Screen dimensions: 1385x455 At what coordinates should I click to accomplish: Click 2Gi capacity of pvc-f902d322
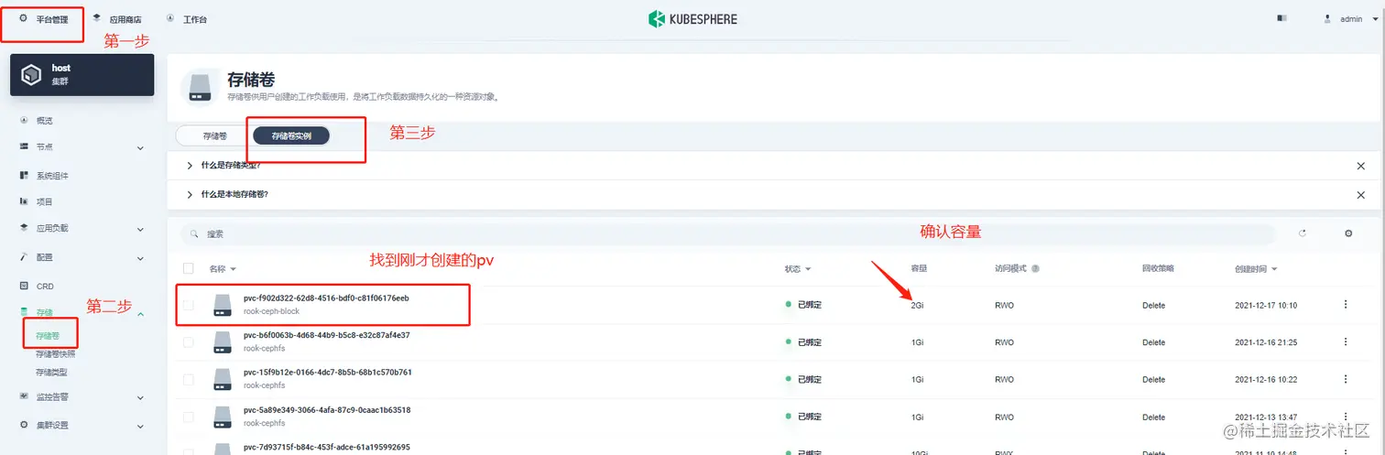coord(917,306)
